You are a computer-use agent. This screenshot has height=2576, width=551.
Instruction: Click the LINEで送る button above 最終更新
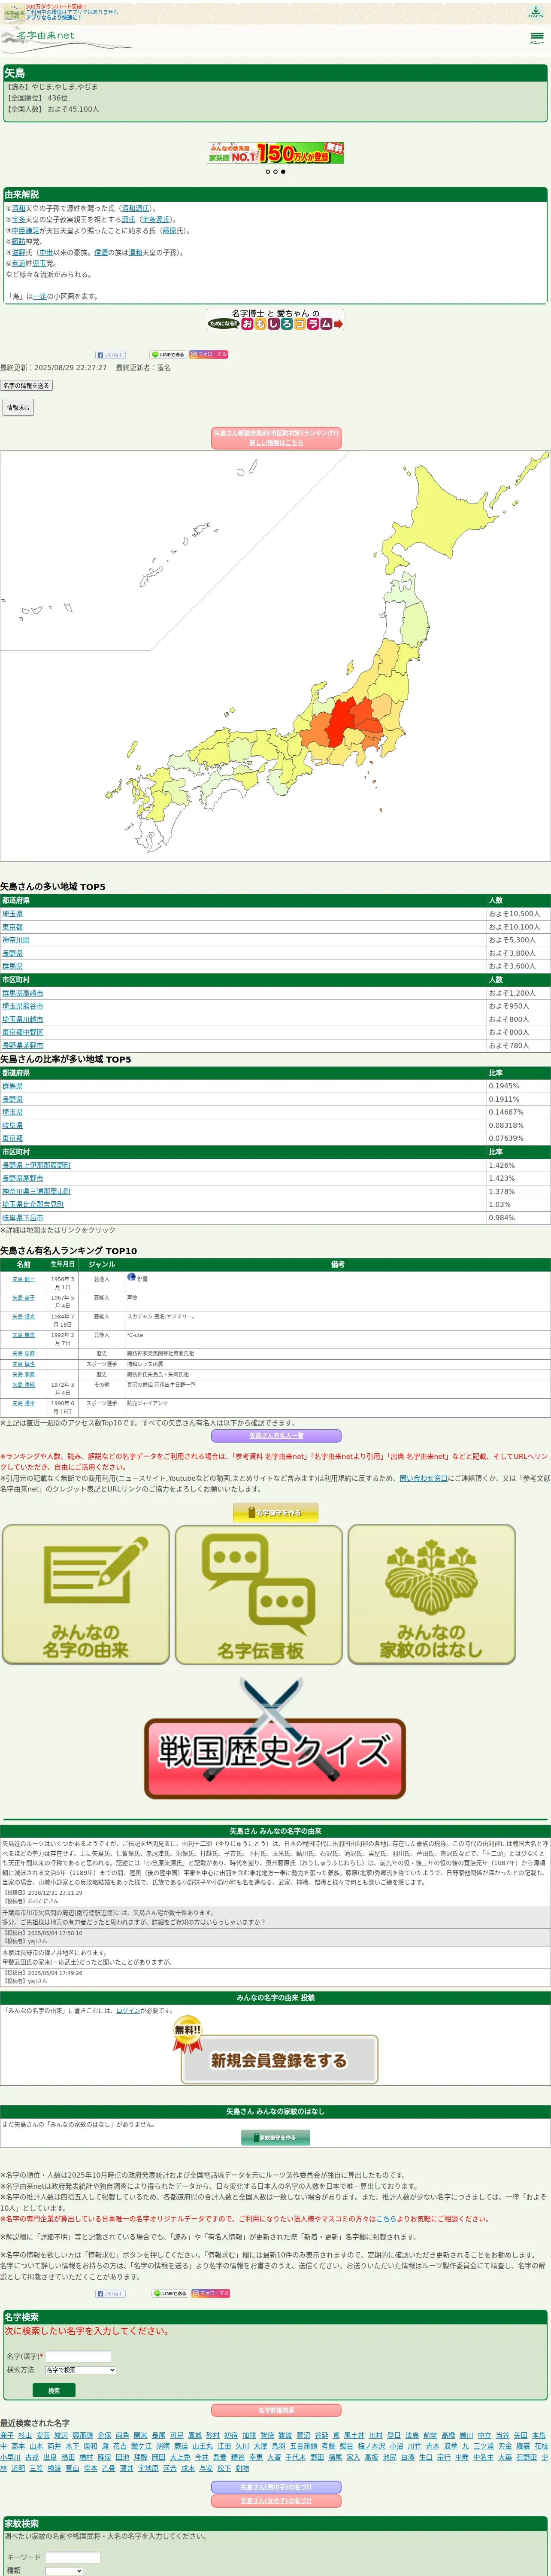click(168, 354)
